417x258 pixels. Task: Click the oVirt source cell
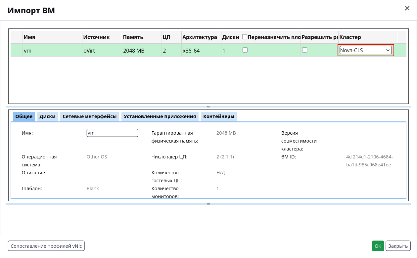pos(102,51)
